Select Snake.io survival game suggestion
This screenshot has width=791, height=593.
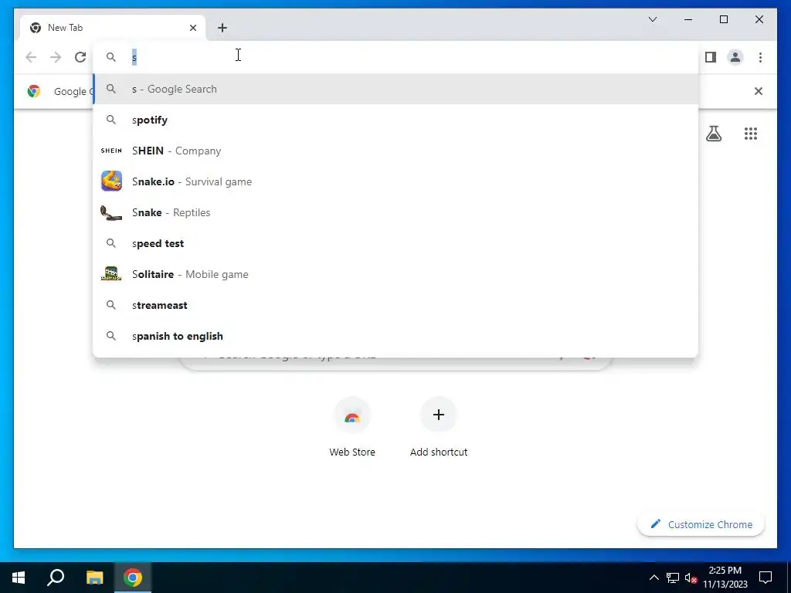pos(396,181)
